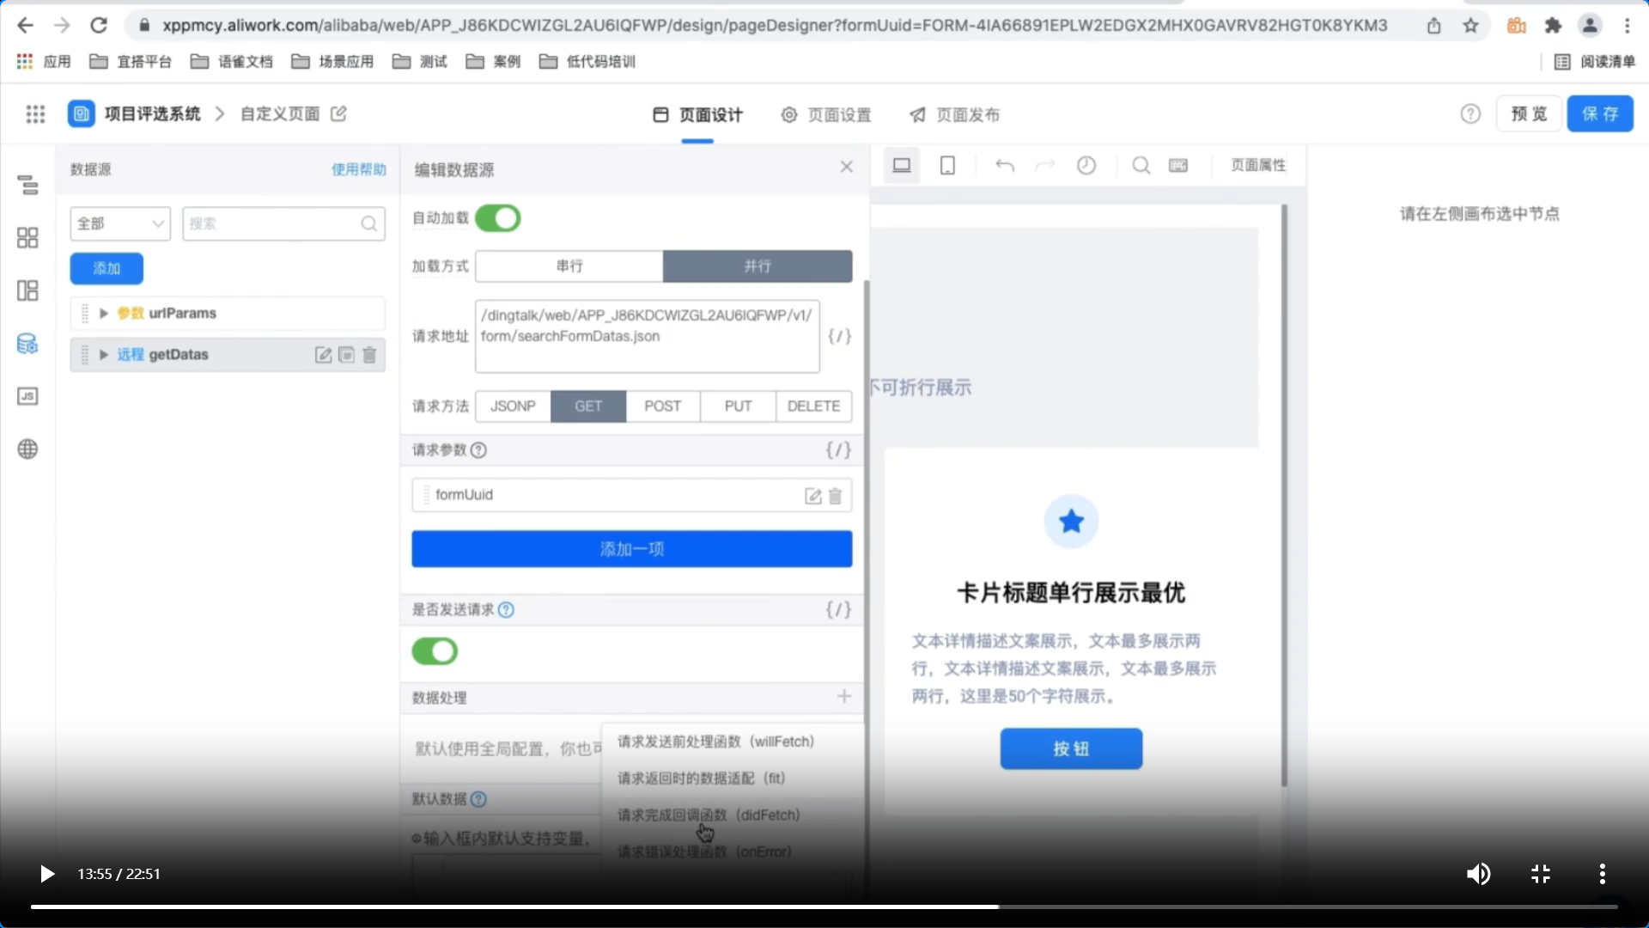1649x928 pixels.
Task: Open the JS actions panel icon
Action: point(27,396)
